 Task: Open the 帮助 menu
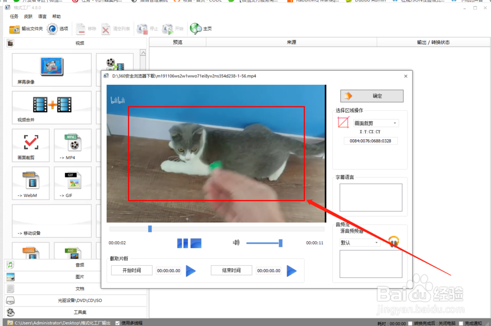point(56,17)
